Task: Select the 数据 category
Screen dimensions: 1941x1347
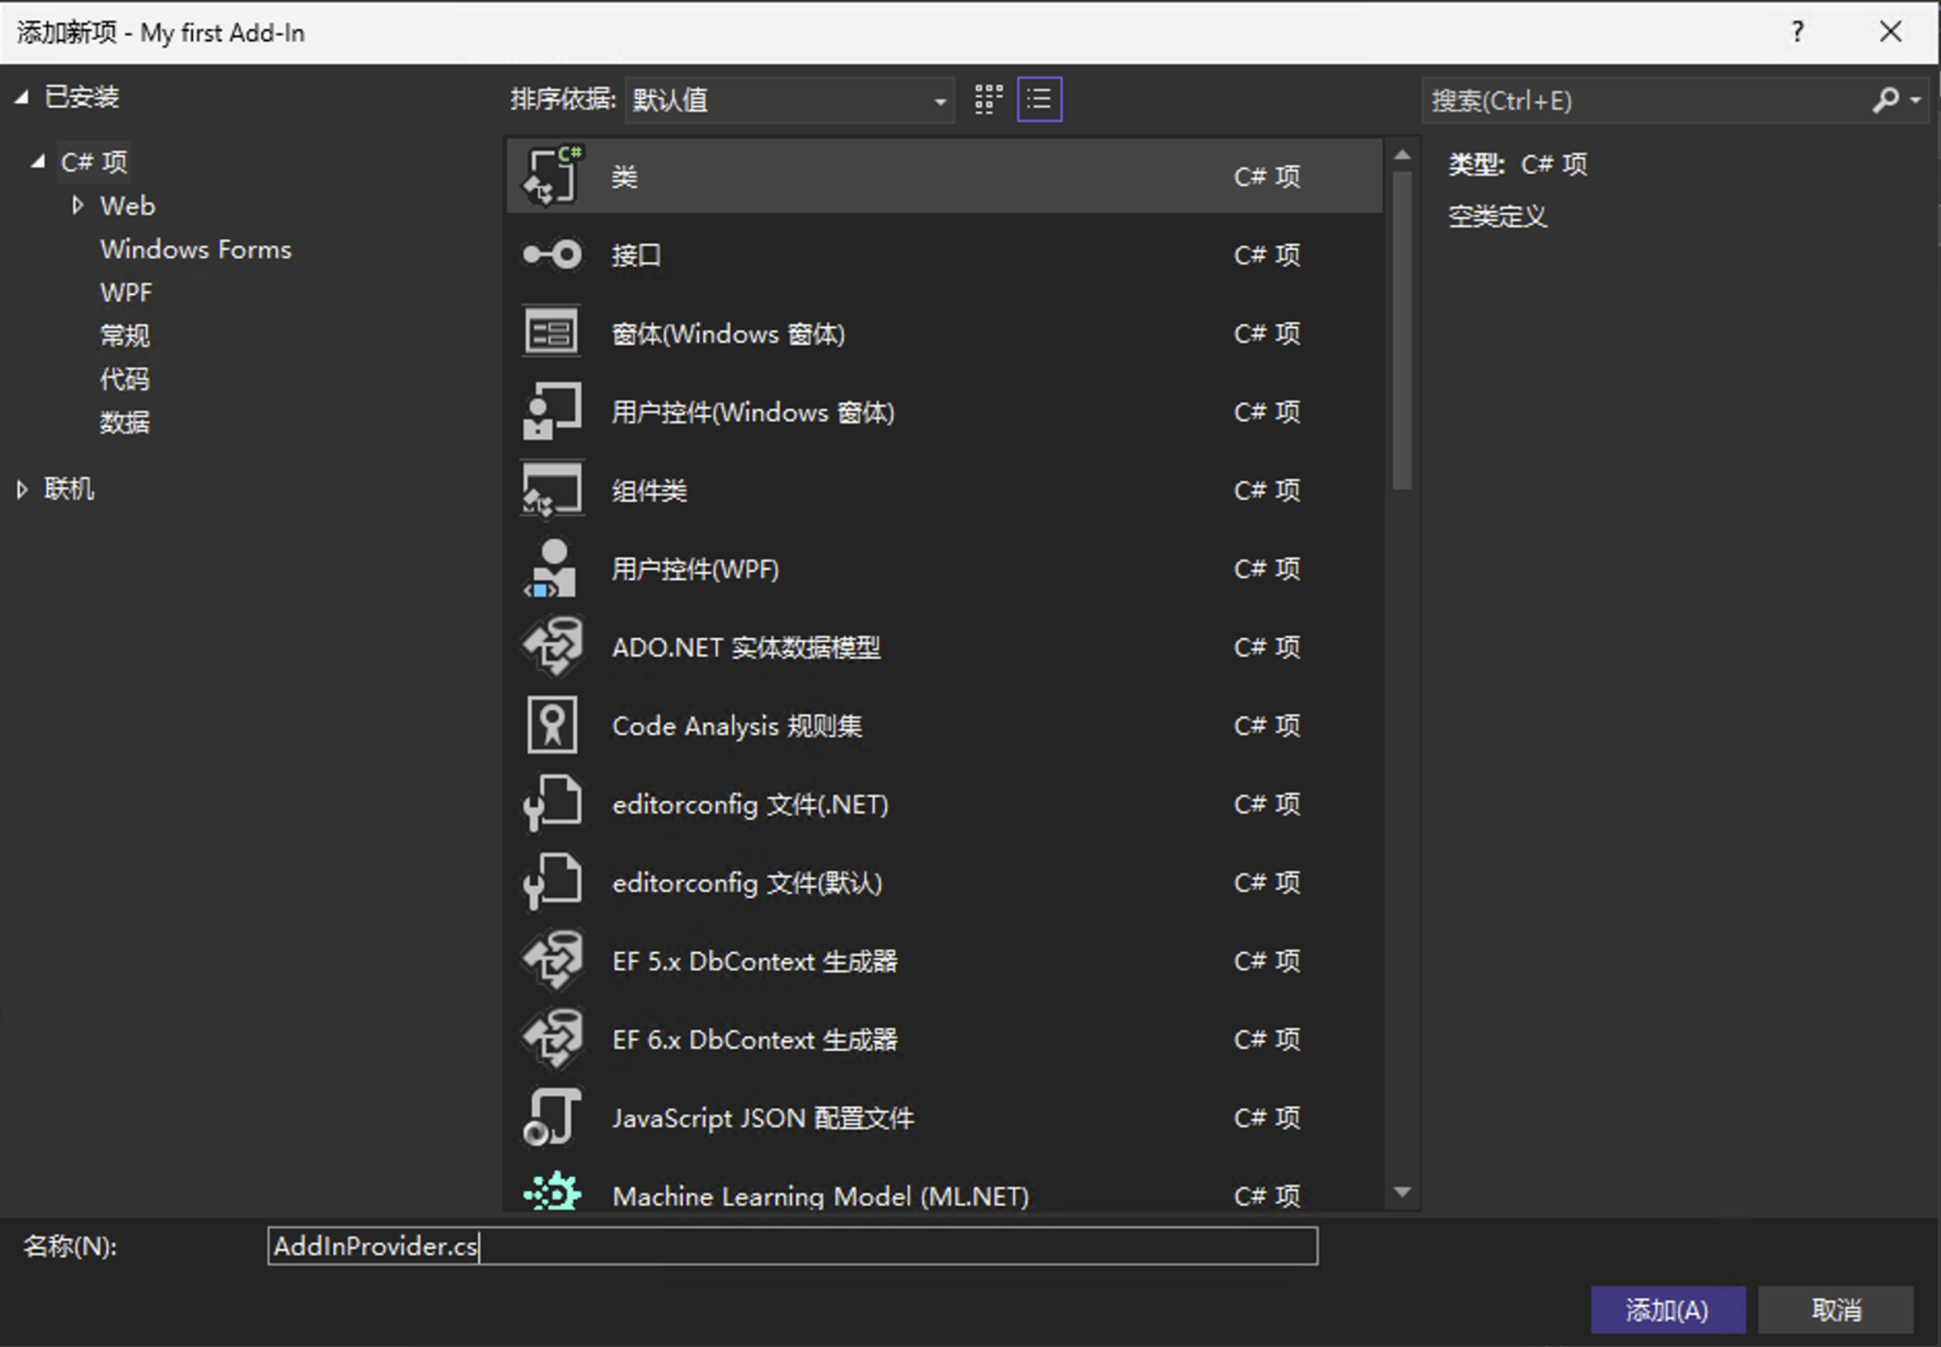Action: point(125,421)
